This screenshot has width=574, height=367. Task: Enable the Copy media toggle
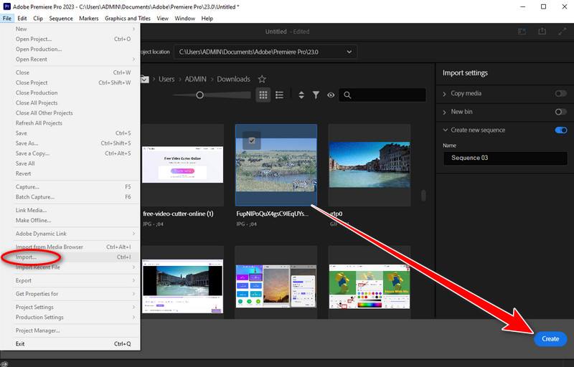point(560,94)
